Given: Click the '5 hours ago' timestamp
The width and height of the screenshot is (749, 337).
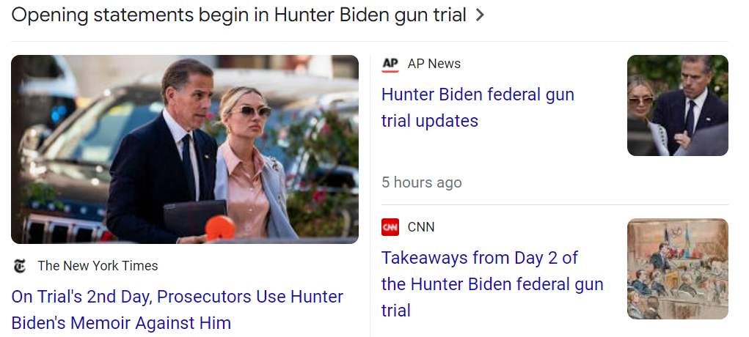Looking at the screenshot, I should 422,182.
